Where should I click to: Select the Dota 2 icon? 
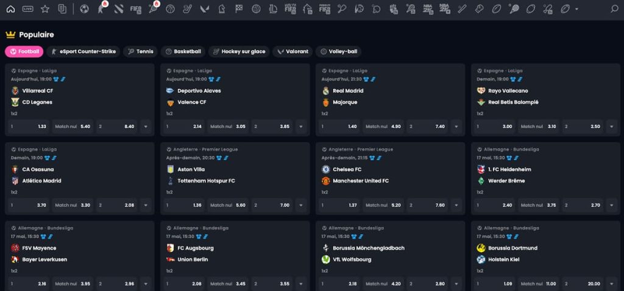(x=119, y=9)
